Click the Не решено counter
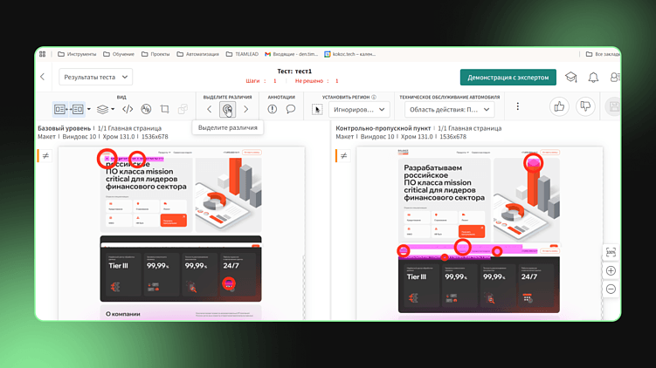 (317, 81)
